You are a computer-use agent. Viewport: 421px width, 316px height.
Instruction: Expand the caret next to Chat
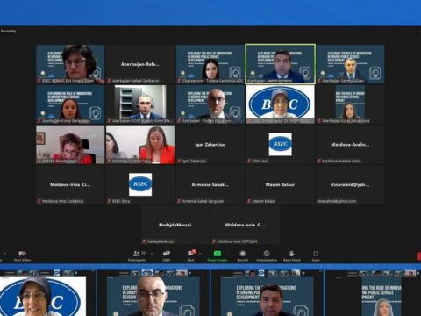[200, 254]
